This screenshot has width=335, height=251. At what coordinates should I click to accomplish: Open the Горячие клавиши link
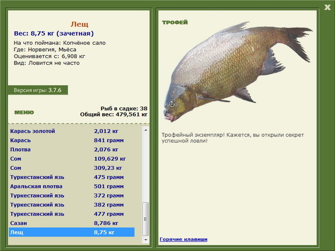pos(184,239)
